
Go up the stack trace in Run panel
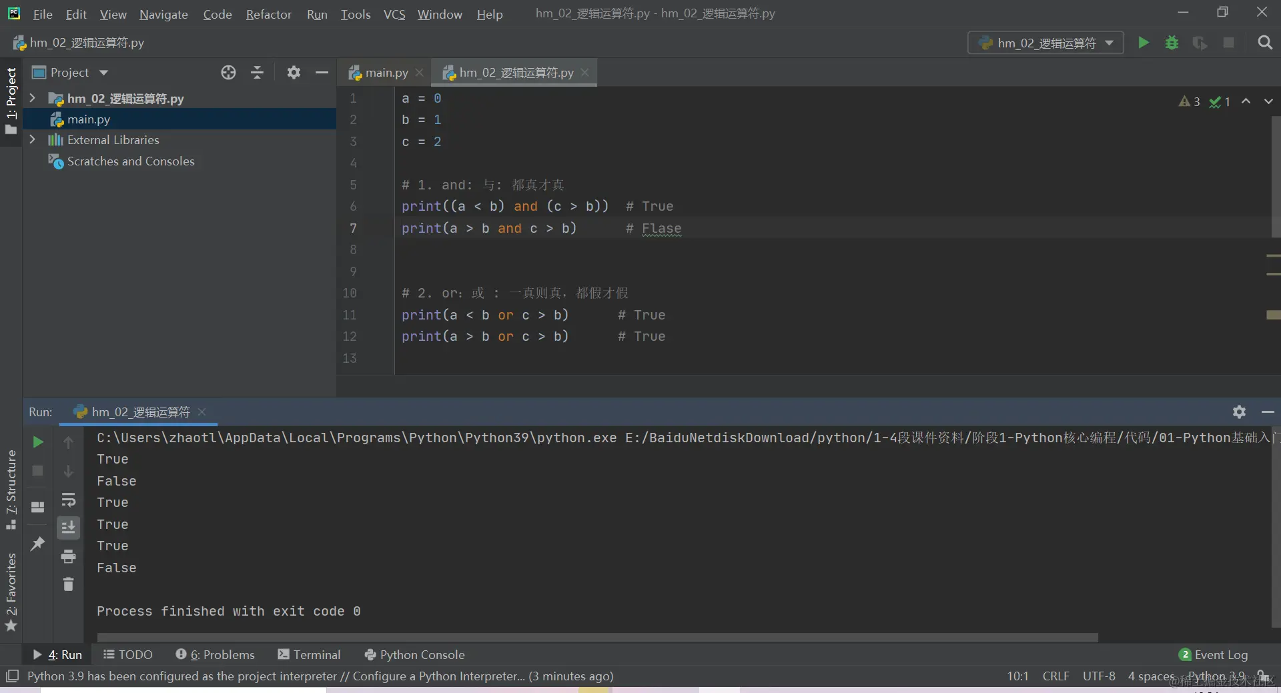point(68,442)
